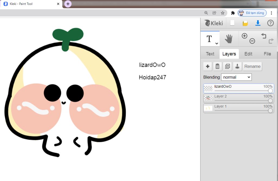The height and width of the screenshot is (181, 278).
Task: Switch to the File tab
Action: pos(267,54)
